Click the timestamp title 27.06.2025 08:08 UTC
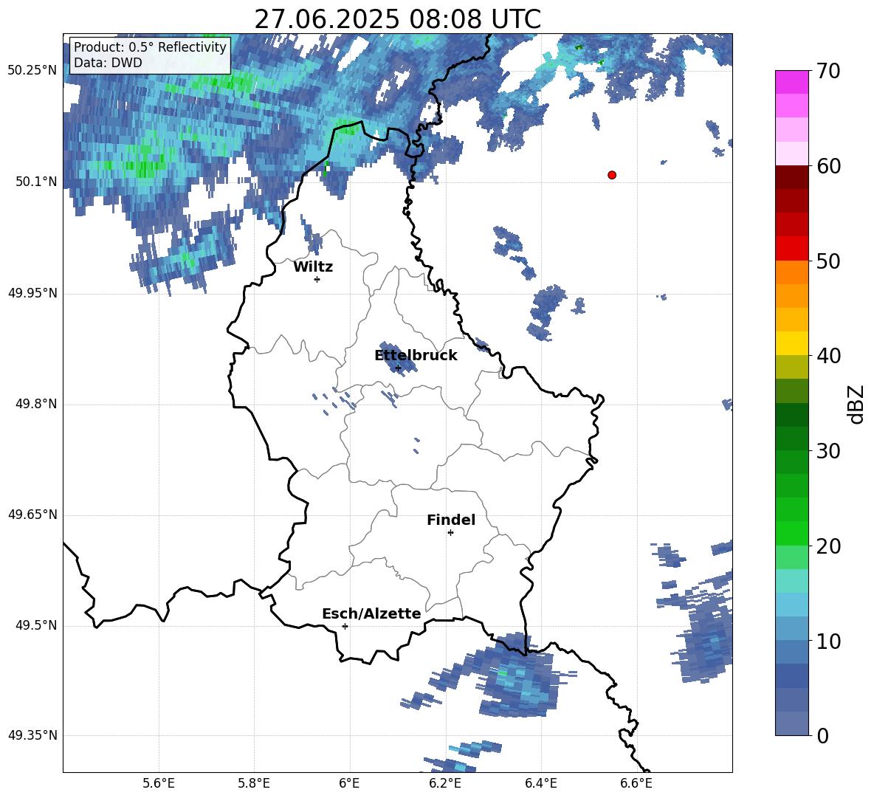The width and height of the screenshot is (874, 798). point(397,19)
